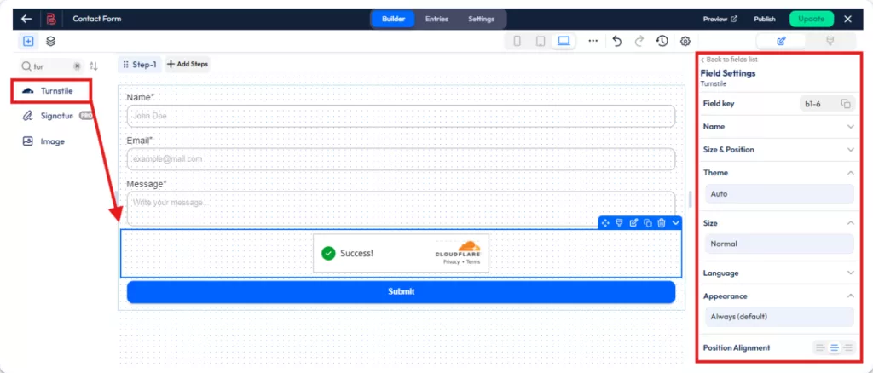This screenshot has width=873, height=373.
Task: Open Appearance dropdown showing Always (default)
Action: pos(779,317)
